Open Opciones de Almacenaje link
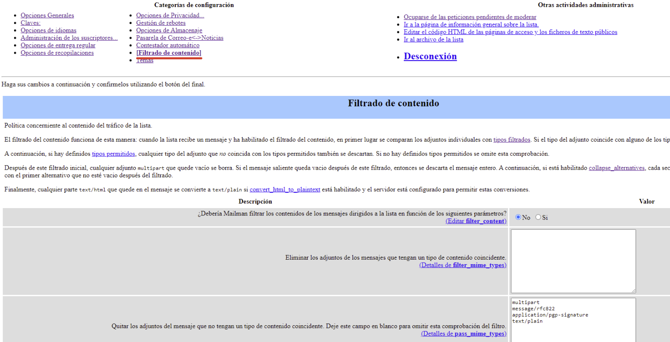670x342 pixels. coord(169,30)
